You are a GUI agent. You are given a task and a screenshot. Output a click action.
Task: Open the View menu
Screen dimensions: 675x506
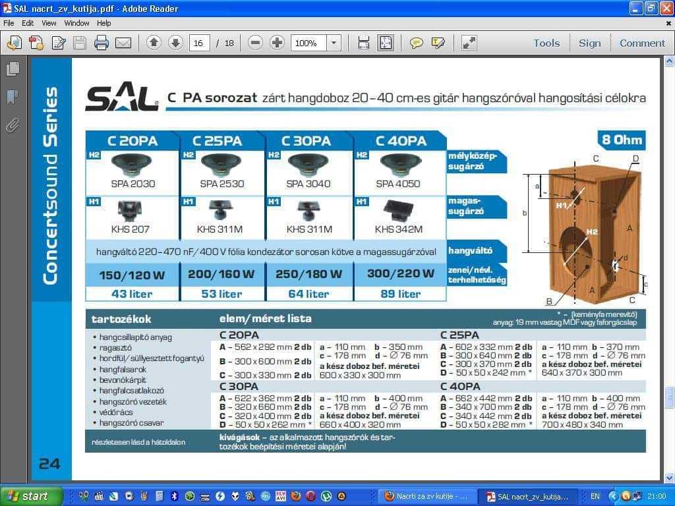(49, 23)
